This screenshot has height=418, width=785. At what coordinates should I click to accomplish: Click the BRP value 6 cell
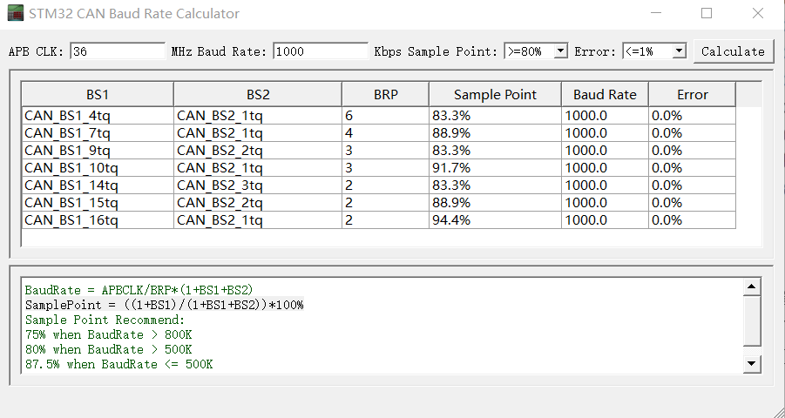tap(385, 116)
